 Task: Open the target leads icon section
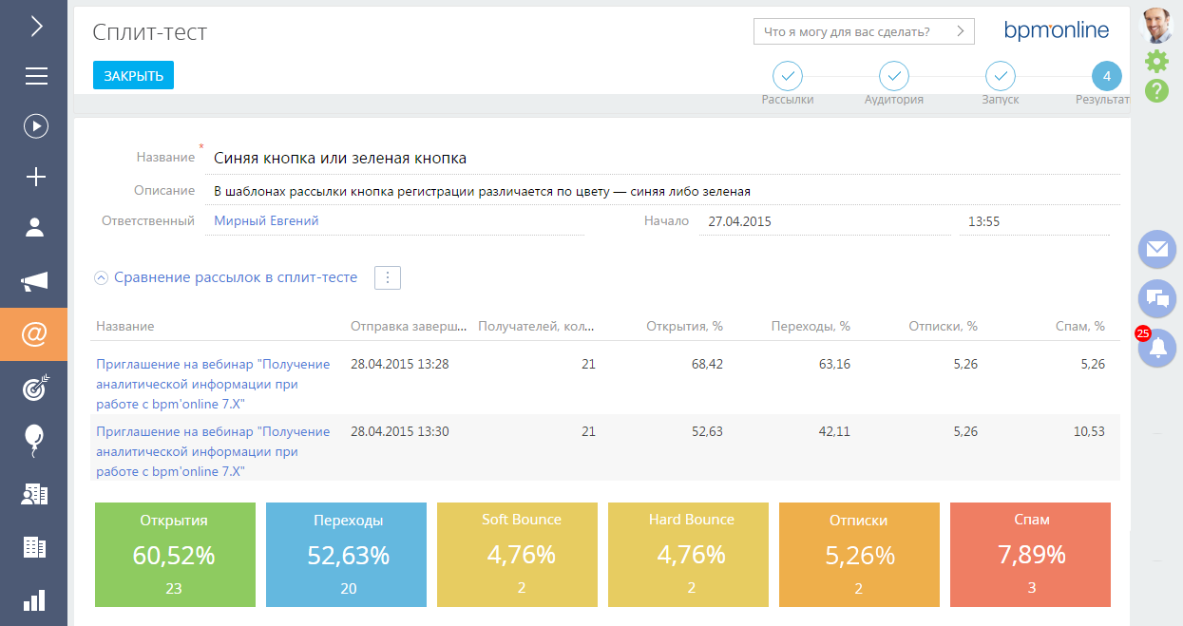point(36,386)
